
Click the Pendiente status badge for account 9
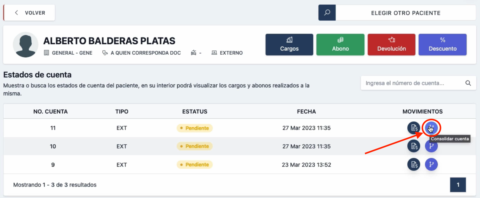click(x=195, y=164)
